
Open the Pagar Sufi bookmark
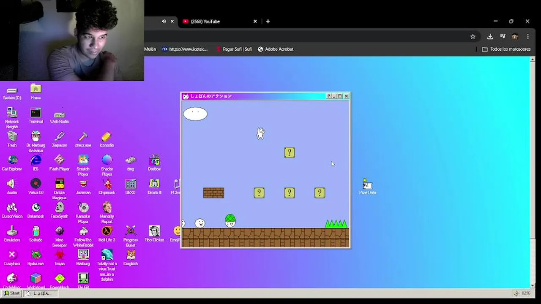coord(234,49)
